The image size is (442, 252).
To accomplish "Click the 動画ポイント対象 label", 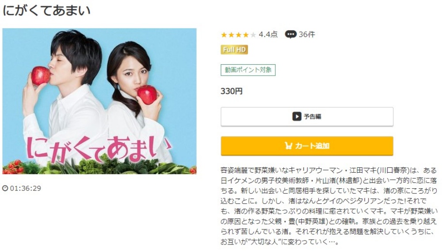I will click(x=248, y=70).
